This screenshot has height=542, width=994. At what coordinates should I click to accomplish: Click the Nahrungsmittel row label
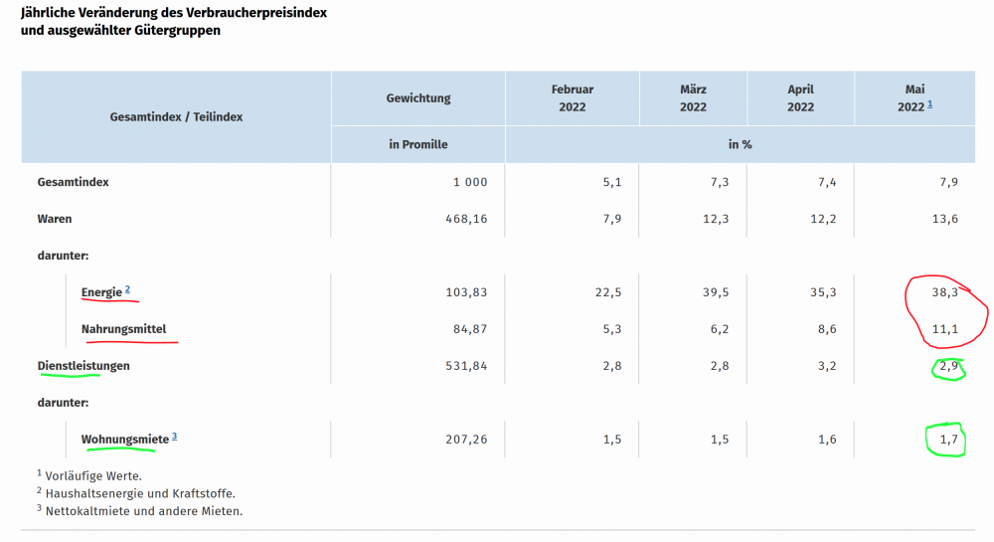tap(123, 329)
